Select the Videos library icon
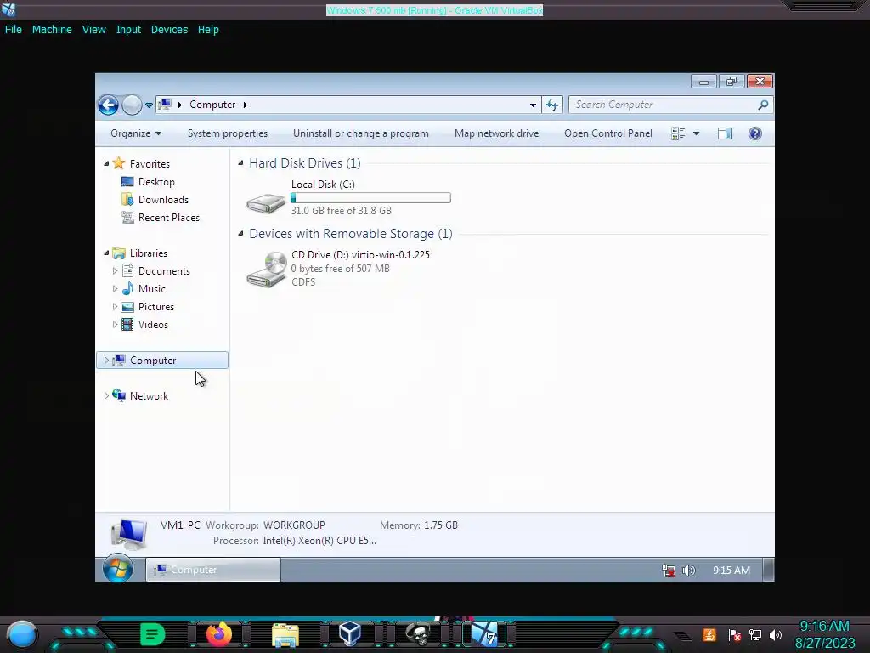 point(127,324)
